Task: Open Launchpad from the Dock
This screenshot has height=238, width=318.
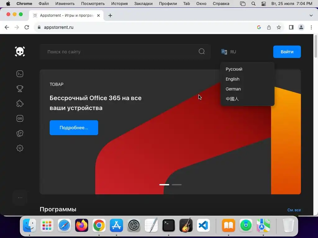Action: coord(47,225)
